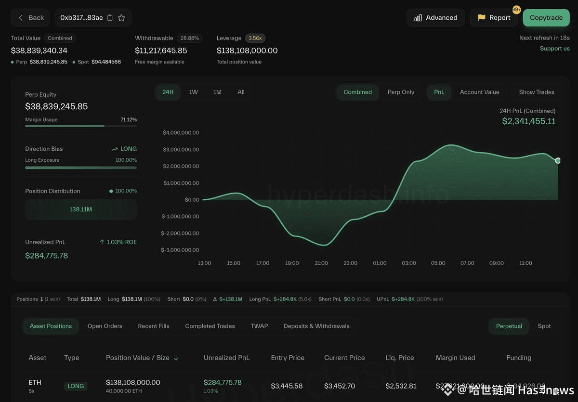Screen dimensions: 578x402
Task: Open the Support us link
Action: tap(554, 49)
